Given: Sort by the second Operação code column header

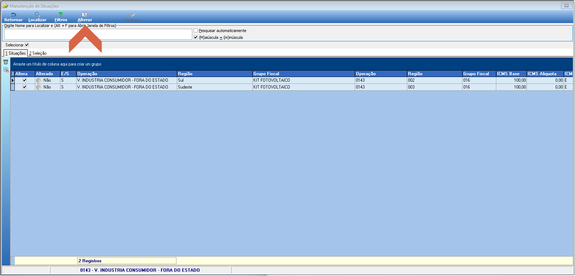Looking at the screenshot, I should [x=381, y=74].
